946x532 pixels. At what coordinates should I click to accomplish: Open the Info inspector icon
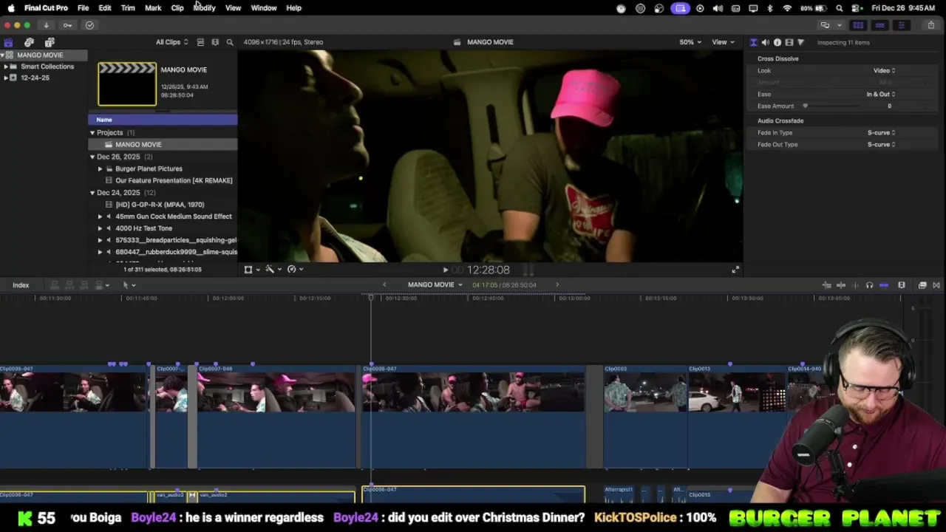(x=777, y=42)
